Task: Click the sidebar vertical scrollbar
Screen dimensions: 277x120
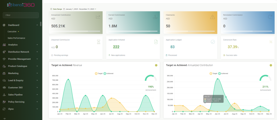Action: pyautogui.click(x=41, y=24)
